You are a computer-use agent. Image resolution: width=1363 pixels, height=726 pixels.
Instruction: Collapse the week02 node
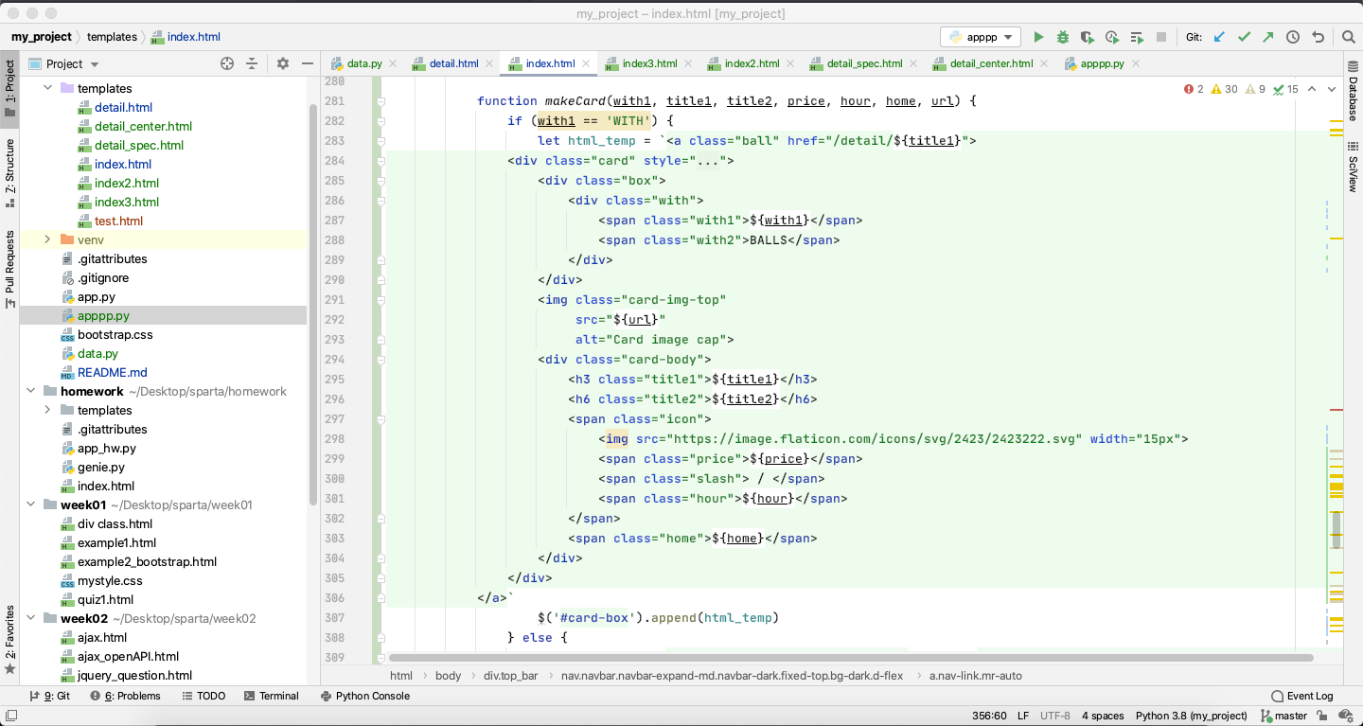(30, 618)
